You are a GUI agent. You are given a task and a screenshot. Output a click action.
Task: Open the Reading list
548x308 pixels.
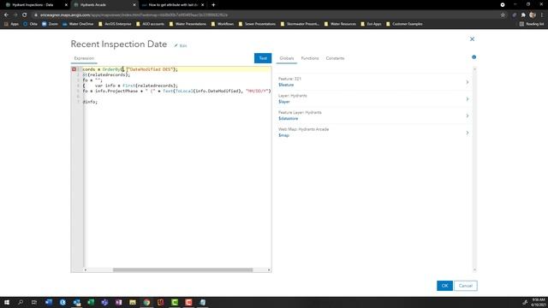point(532,24)
